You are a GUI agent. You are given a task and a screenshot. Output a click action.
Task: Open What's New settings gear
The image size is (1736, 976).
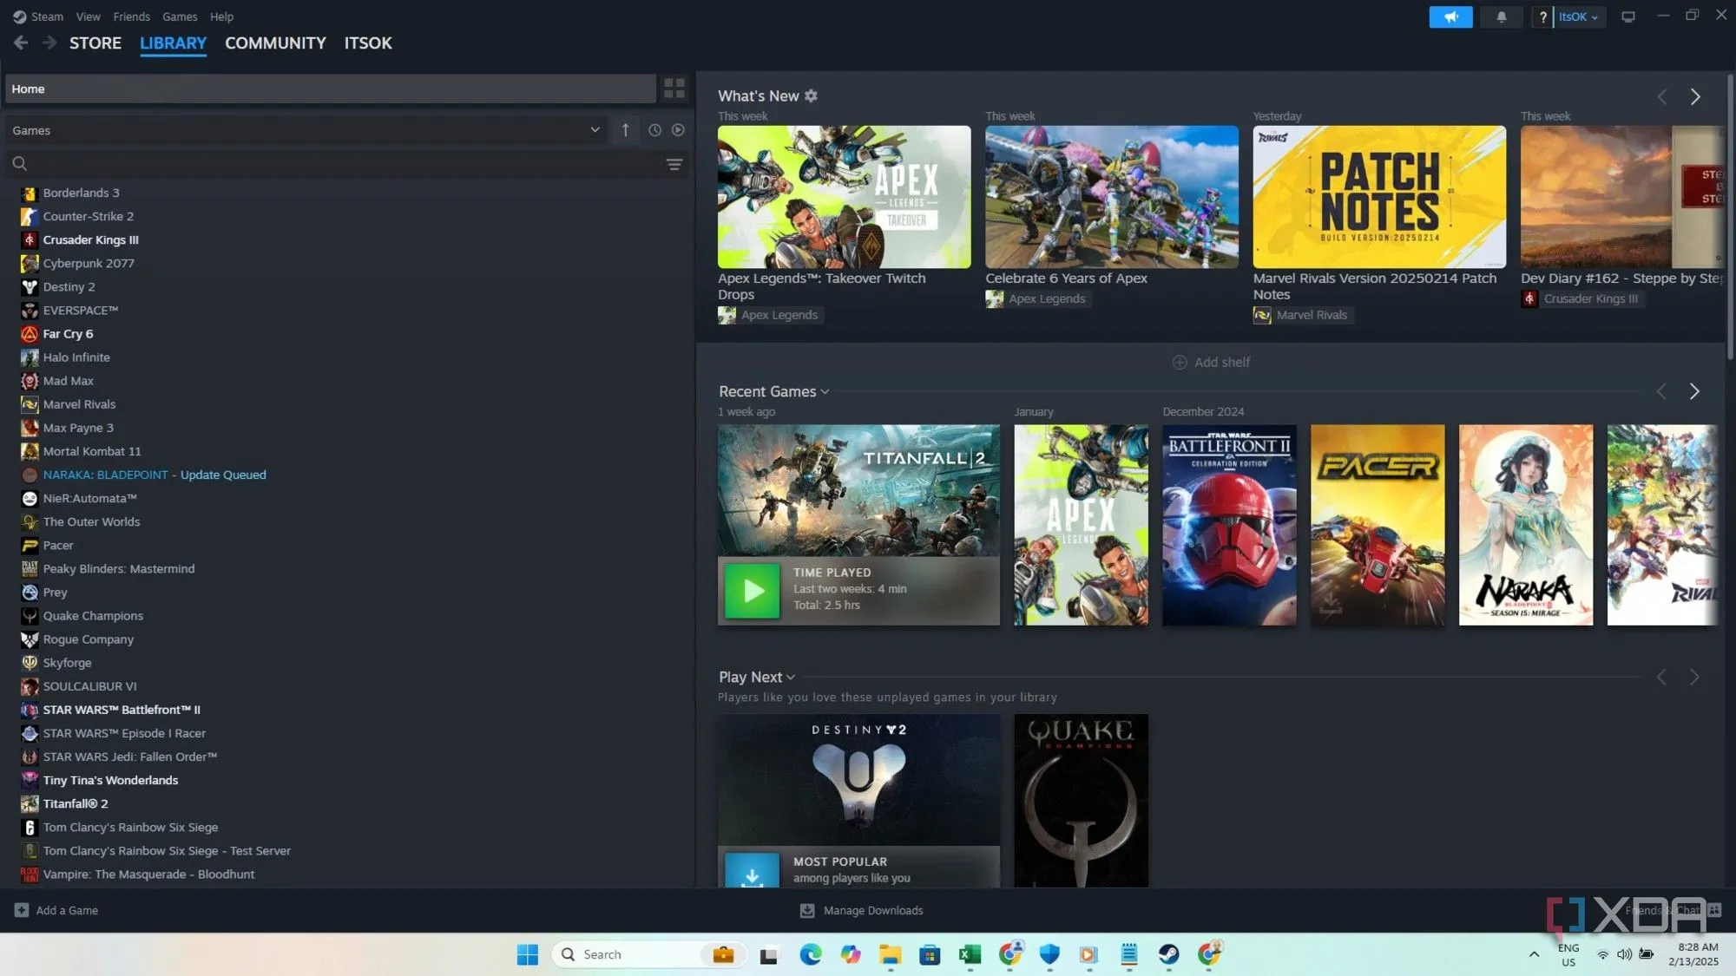coord(811,95)
